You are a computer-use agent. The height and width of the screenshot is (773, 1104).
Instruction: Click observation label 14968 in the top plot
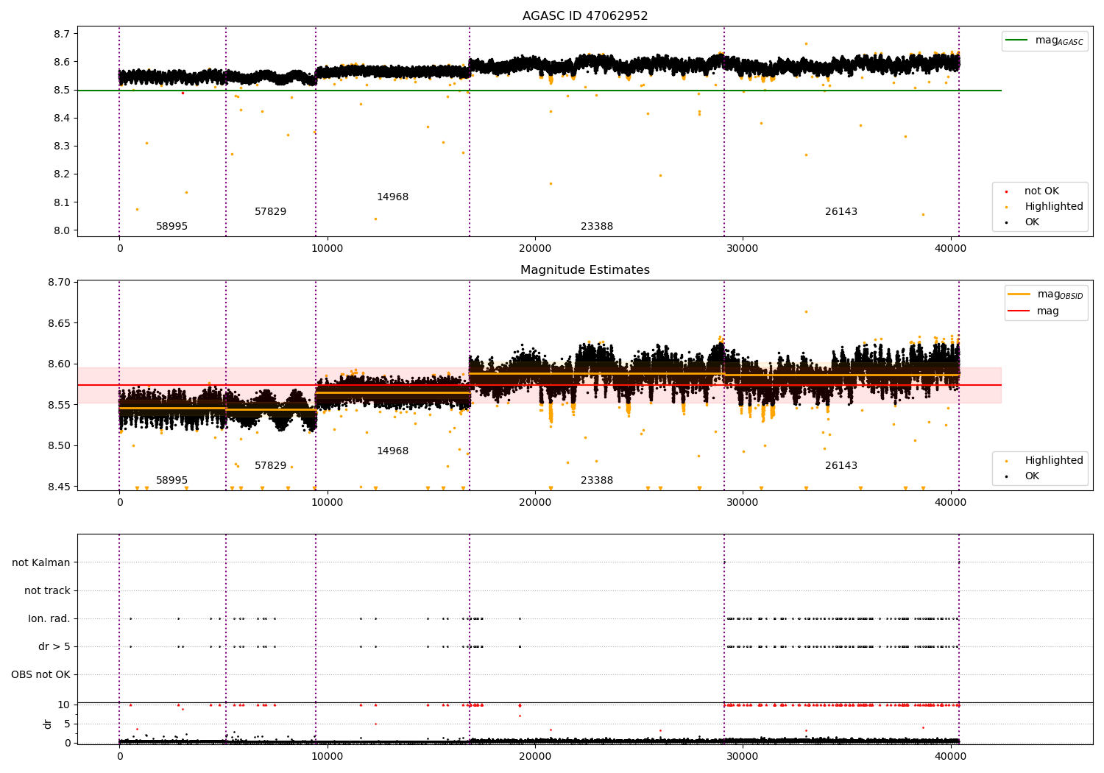click(392, 197)
